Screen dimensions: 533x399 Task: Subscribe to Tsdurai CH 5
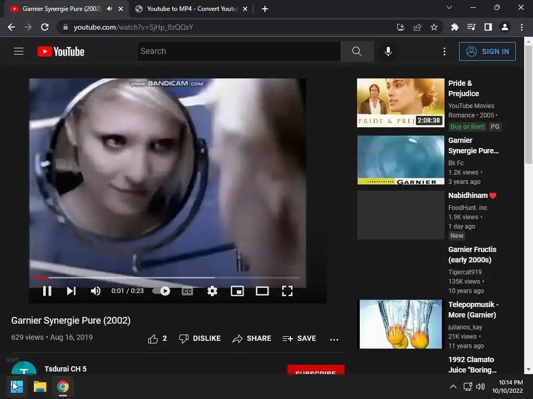[x=315, y=370]
